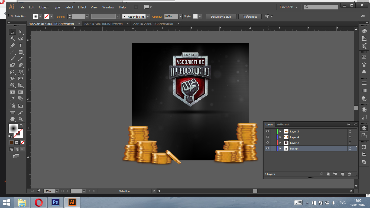Activate the Hand tool
Image resolution: width=370 pixels, height=208 pixels.
coord(12,119)
